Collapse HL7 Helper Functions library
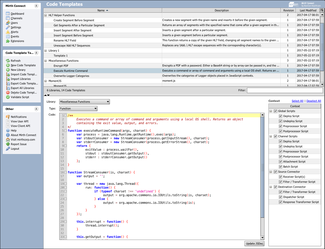Screen dimensions: 325x249 [46, 15]
